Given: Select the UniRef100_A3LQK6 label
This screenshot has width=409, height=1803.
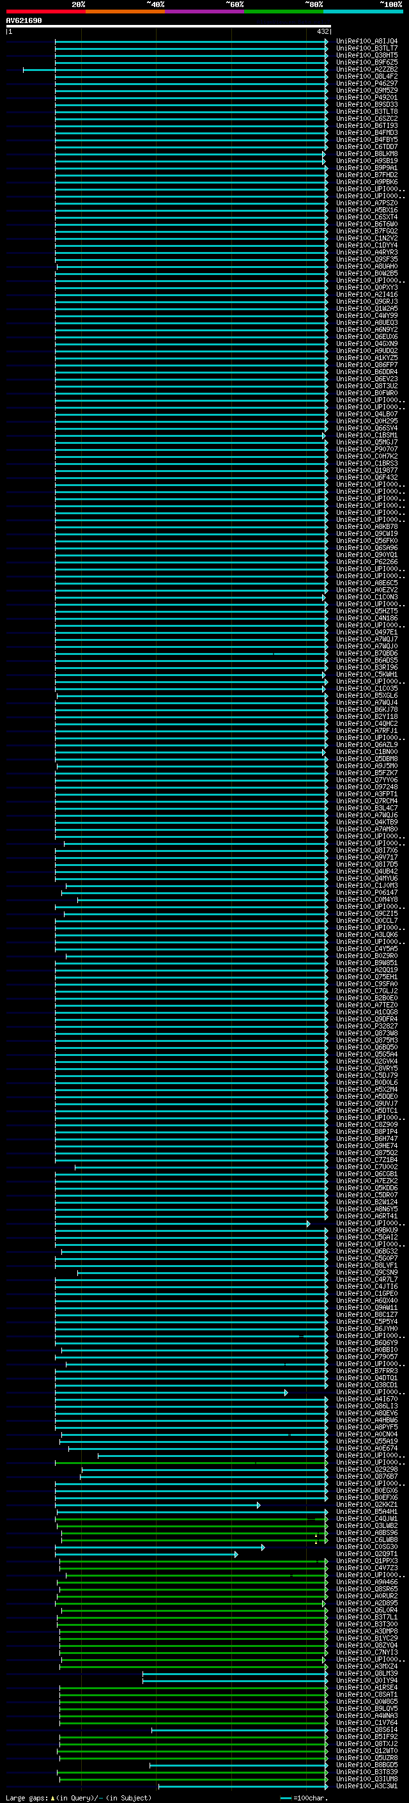Looking at the screenshot, I should [367, 934].
